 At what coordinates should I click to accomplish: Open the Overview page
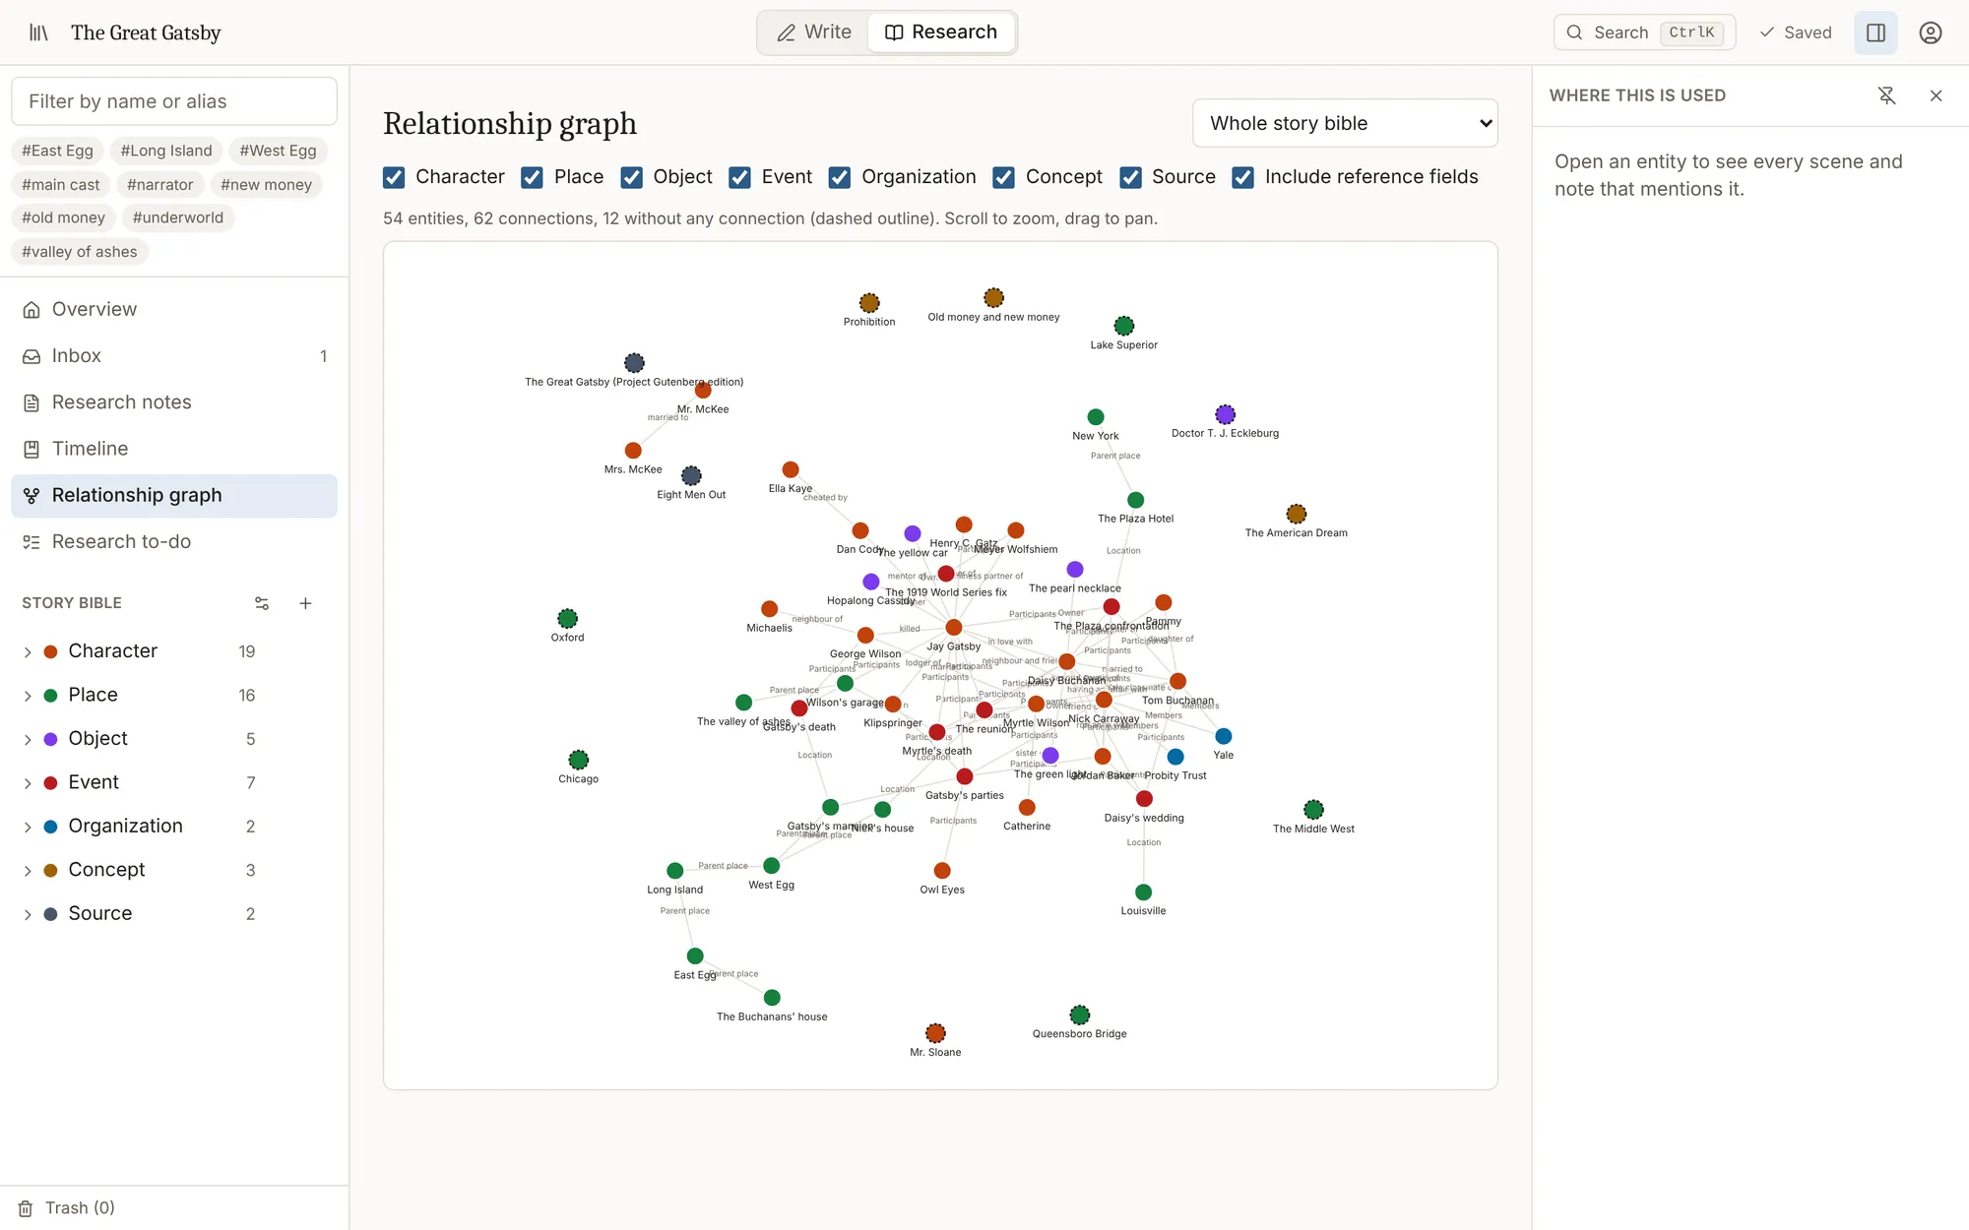click(174, 309)
